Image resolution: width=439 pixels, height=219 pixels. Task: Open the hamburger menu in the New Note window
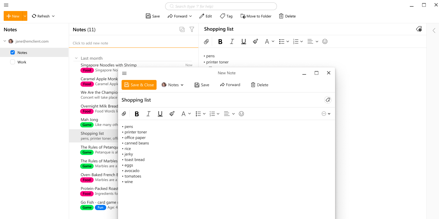(x=124, y=73)
